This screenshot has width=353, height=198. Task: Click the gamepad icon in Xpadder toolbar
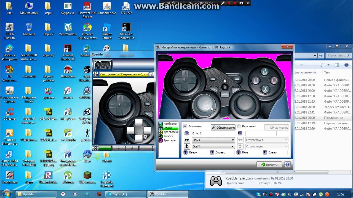[x=95, y=74]
